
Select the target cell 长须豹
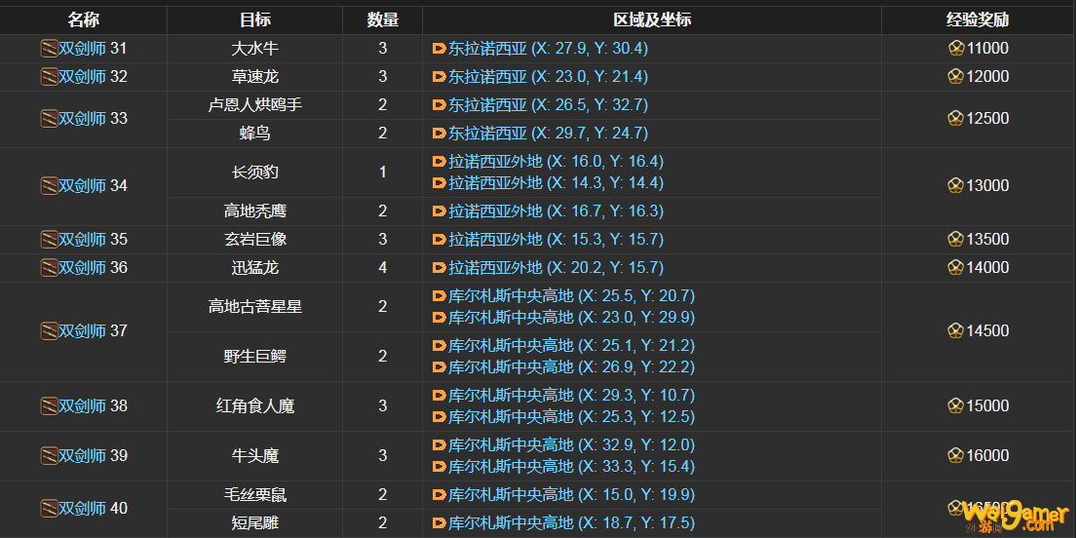[254, 173]
